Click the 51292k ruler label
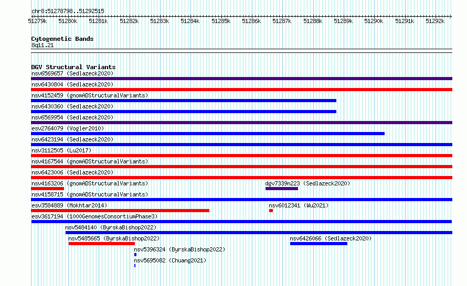The height and width of the screenshot is (286, 467). click(435, 21)
